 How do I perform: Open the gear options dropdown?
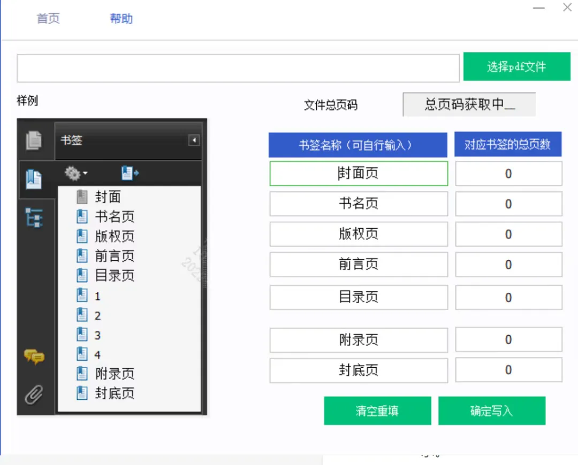point(75,173)
